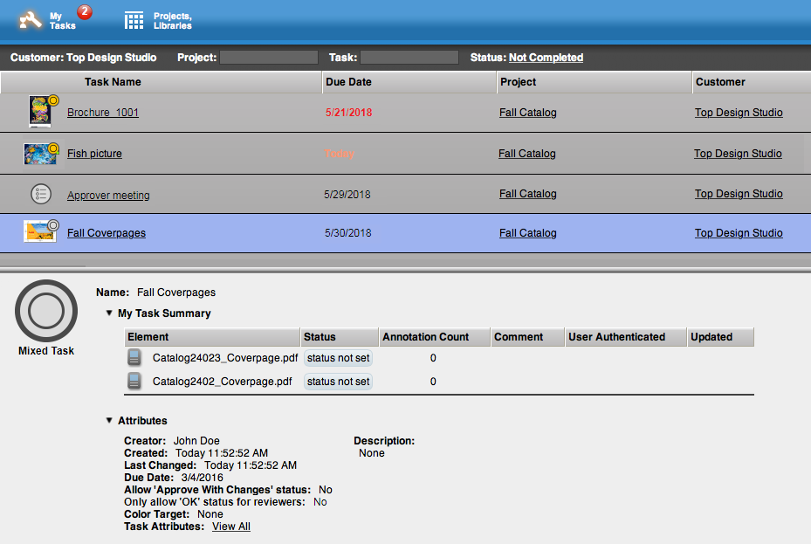
Task: Click the large Mixed Task circle icon
Action: [46, 311]
